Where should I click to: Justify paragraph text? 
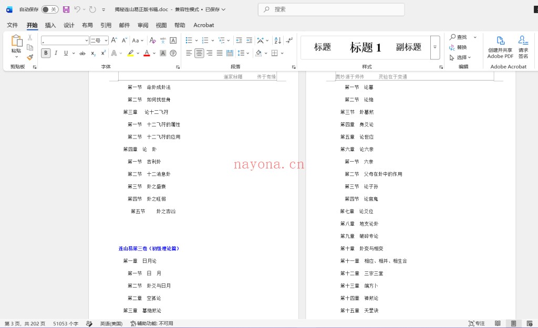tap(220, 53)
